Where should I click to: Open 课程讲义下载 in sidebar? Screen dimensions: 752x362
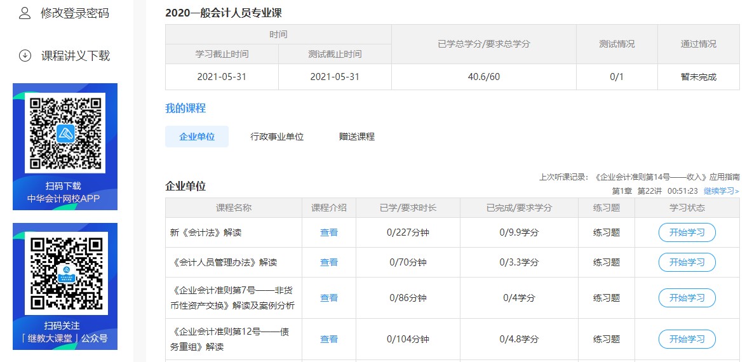(76, 56)
